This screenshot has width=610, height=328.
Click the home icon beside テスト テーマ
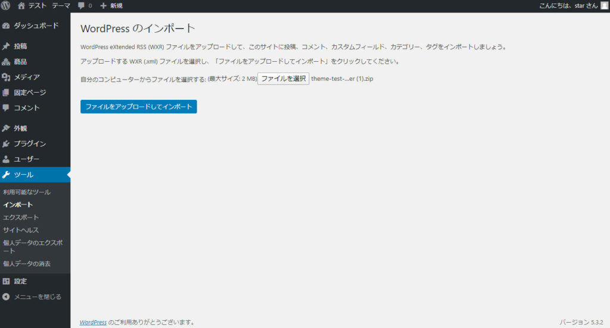point(22,5)
